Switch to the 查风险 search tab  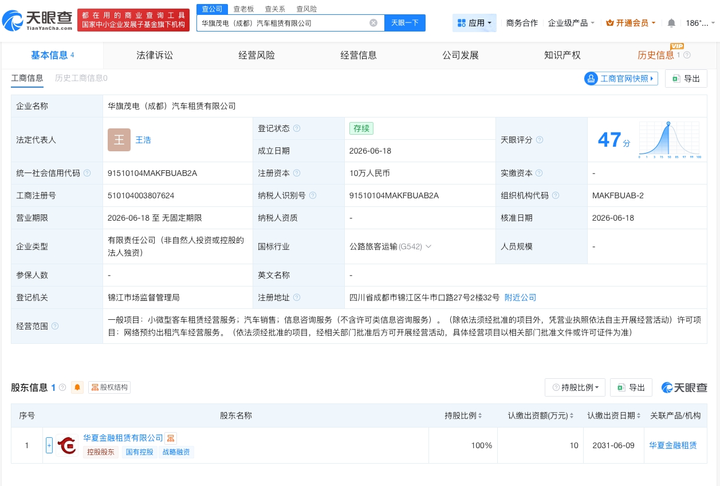306,9
